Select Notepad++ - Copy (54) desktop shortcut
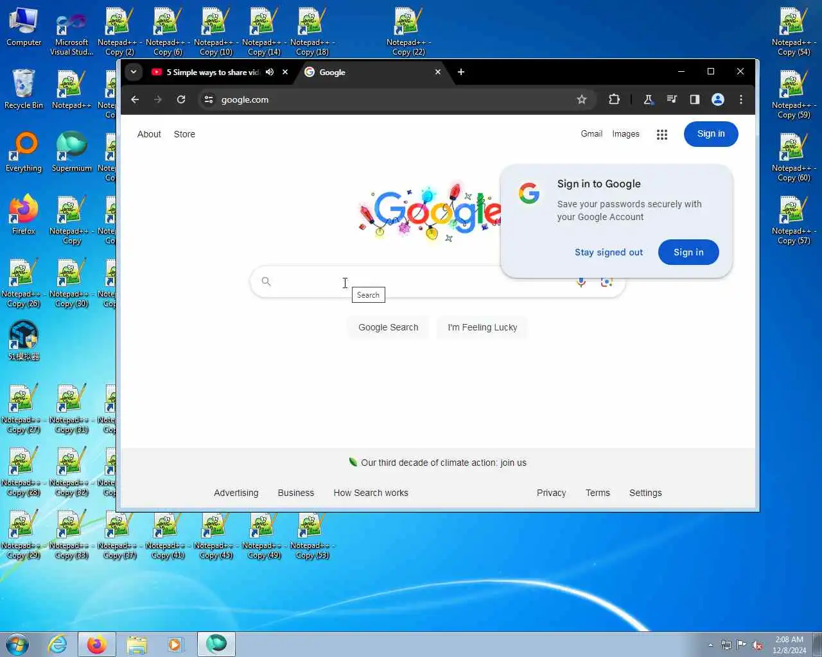 (x=794, y=32)
